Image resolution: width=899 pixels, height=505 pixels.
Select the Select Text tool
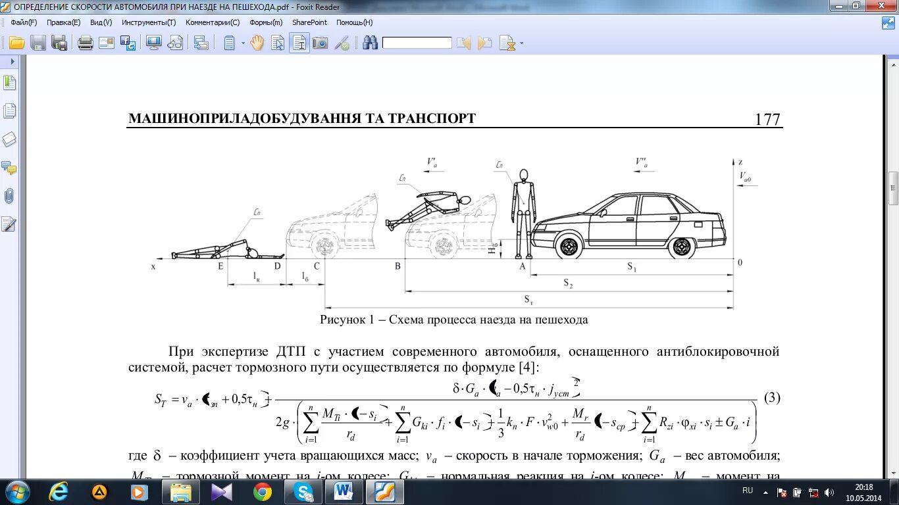click(x=299, y=43)
